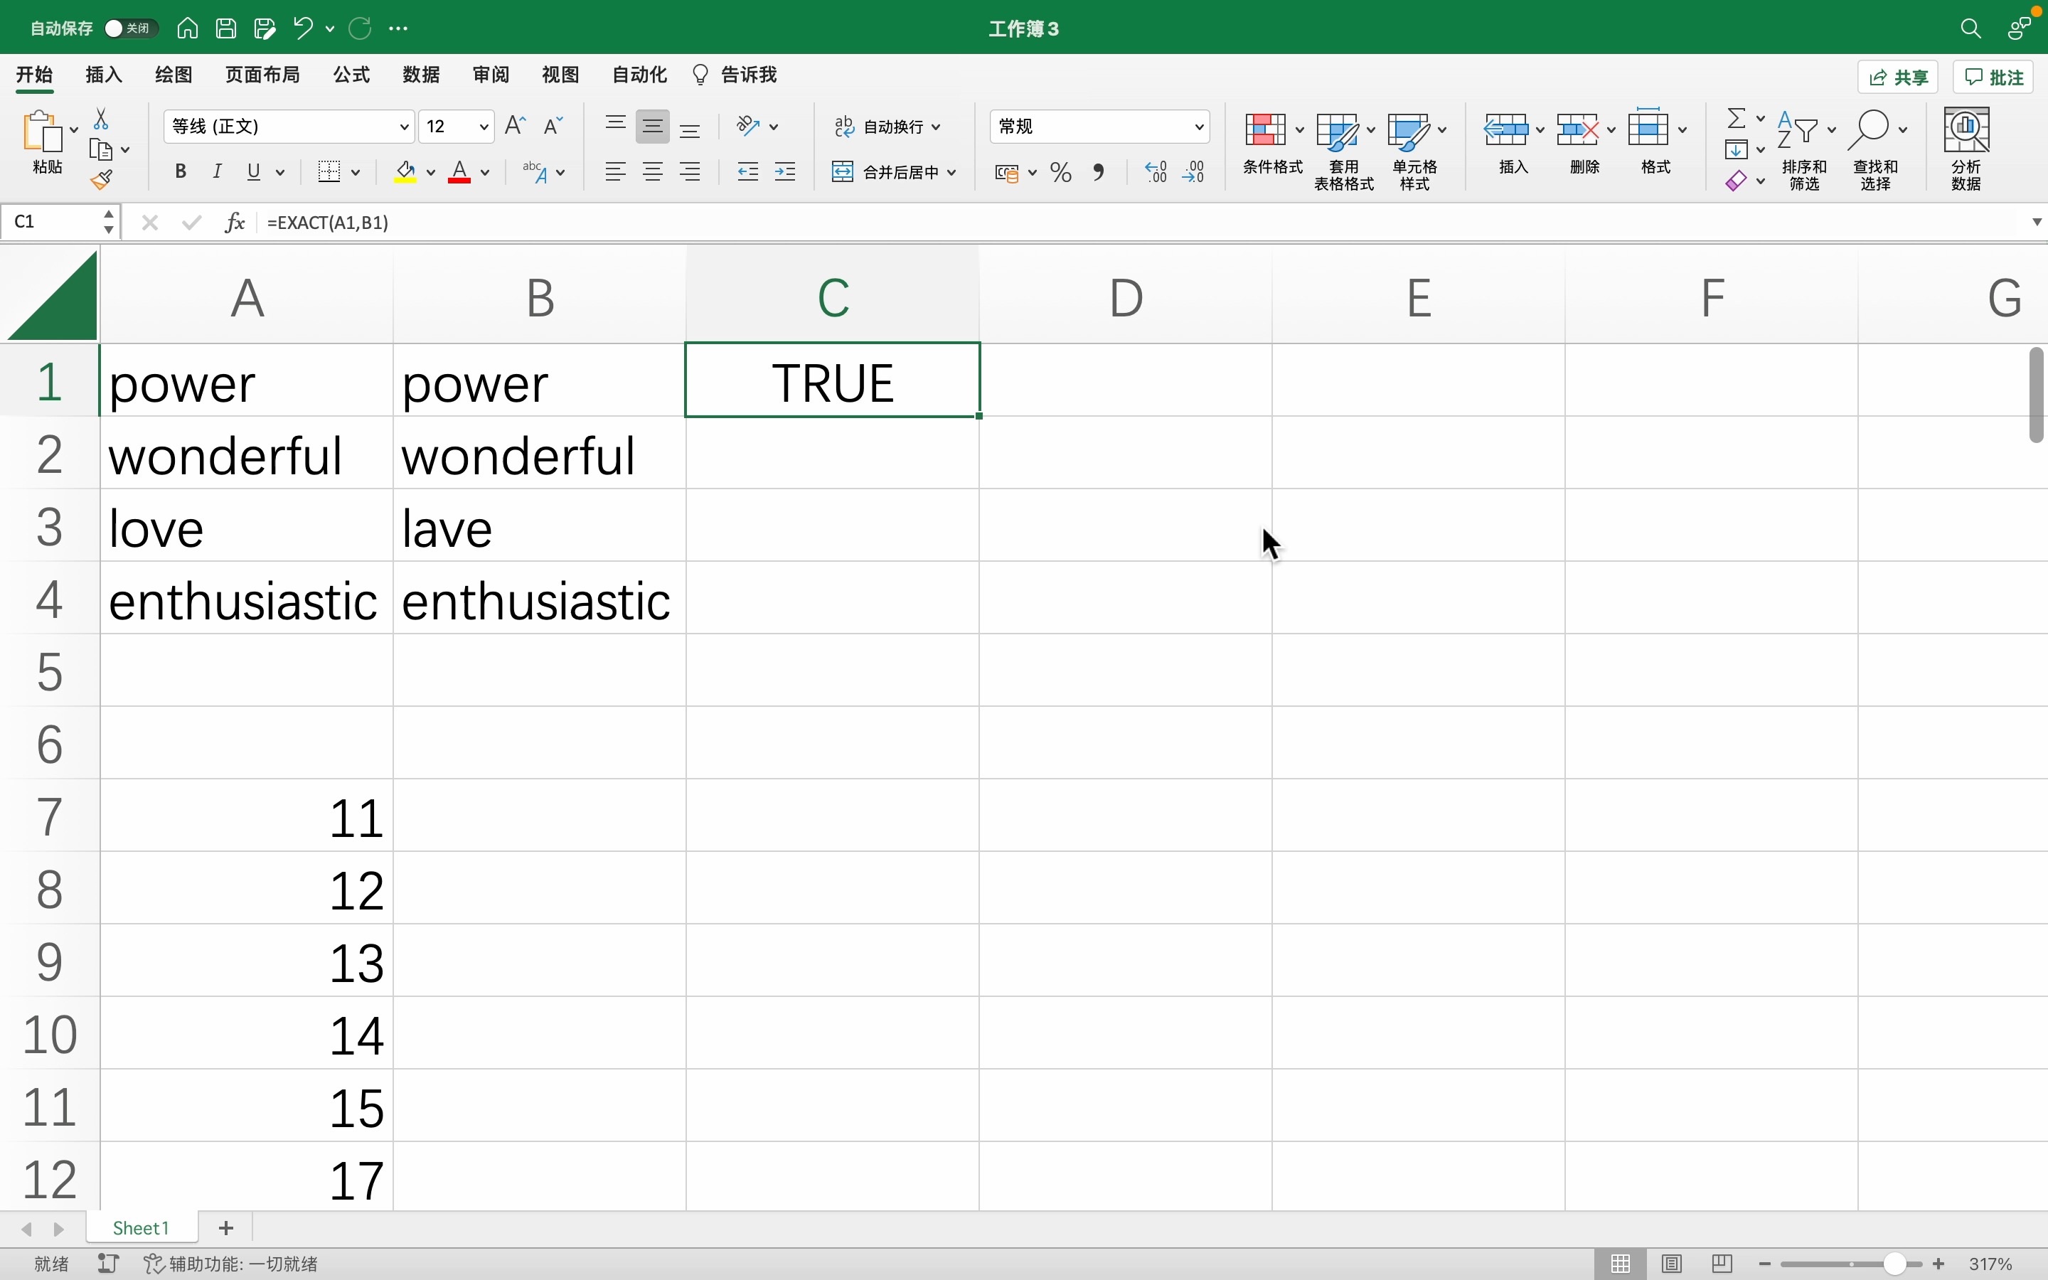
Task: Click the Share (共享) button
Action: [1897, 77]
